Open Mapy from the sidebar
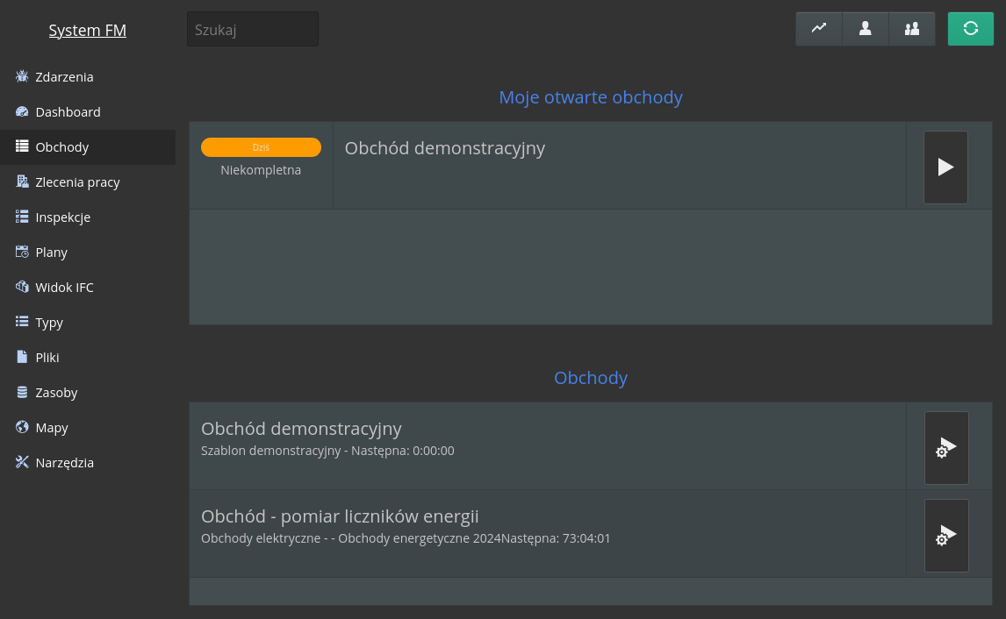Image resolution: width=1006 pixels, height=619 pixels. pos(52,428)
